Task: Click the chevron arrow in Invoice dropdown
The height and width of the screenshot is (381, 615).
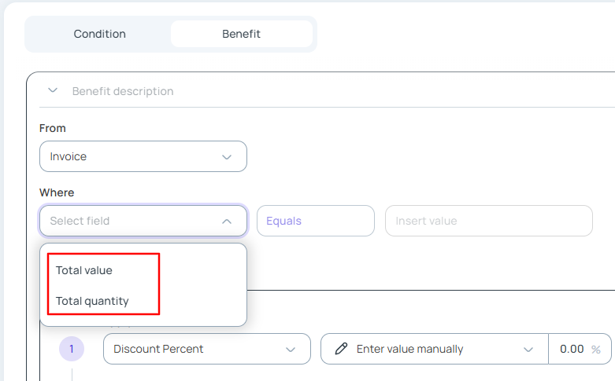Action: pyautogui.click(x=227, y=157)
